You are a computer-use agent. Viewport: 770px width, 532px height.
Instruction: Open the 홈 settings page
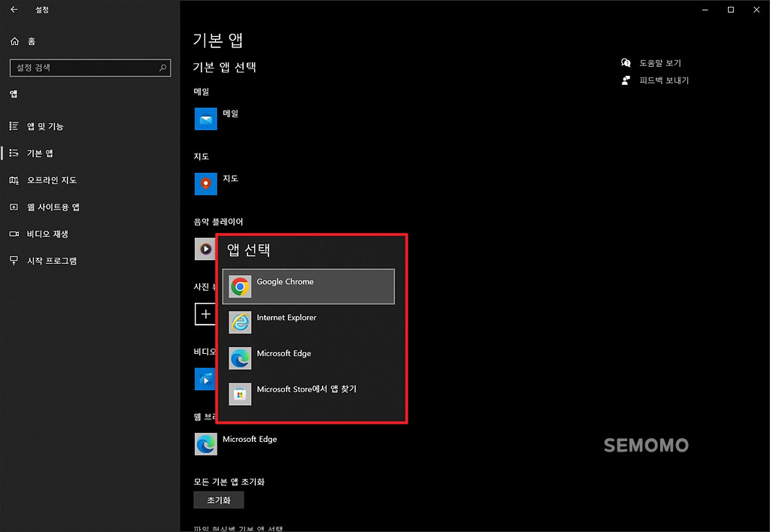[23, 41]
